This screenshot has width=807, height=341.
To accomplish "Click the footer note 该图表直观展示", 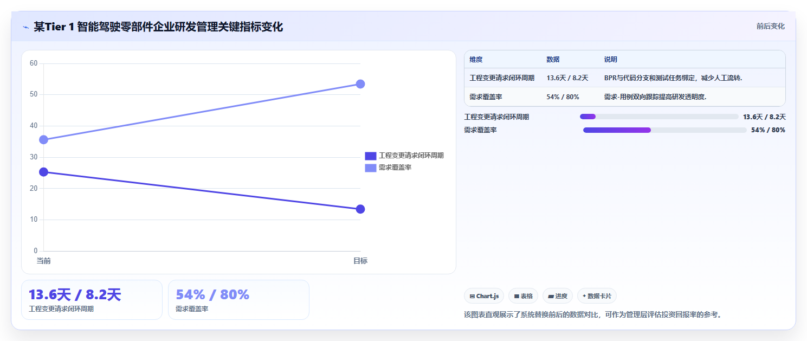I will point(593,314).
